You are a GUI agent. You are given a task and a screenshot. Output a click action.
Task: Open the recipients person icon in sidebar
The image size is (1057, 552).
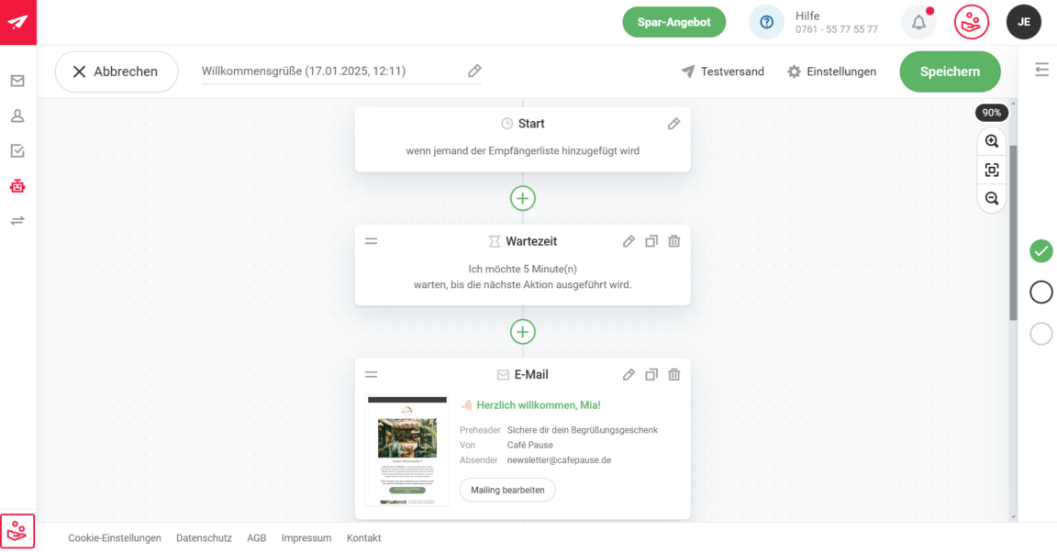(17, 116)
